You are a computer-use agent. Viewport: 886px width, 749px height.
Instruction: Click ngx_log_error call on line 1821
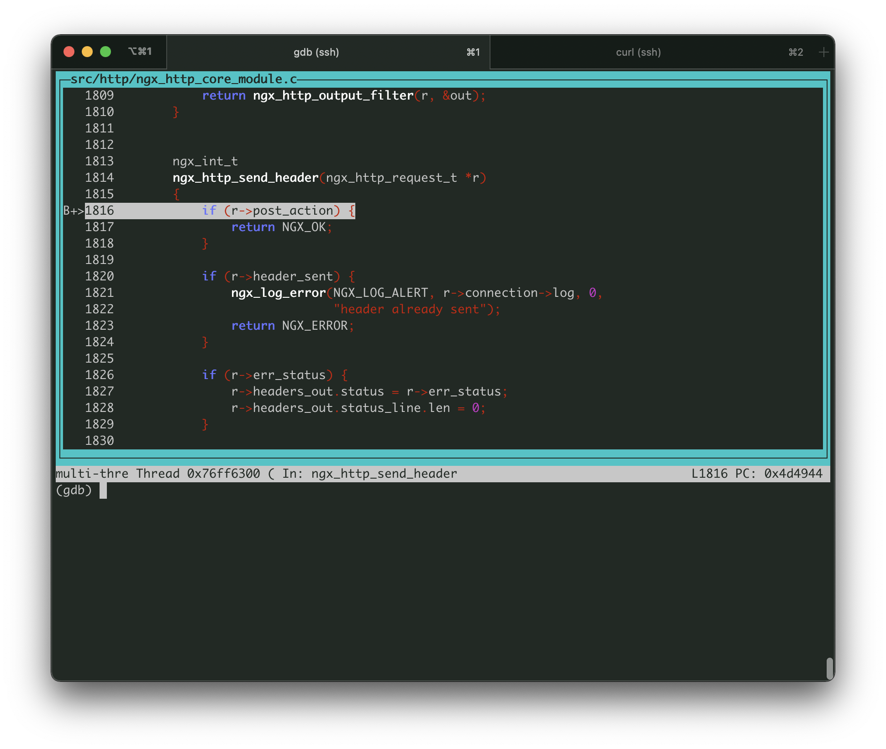pyautogui.click(x=279, y=293)
